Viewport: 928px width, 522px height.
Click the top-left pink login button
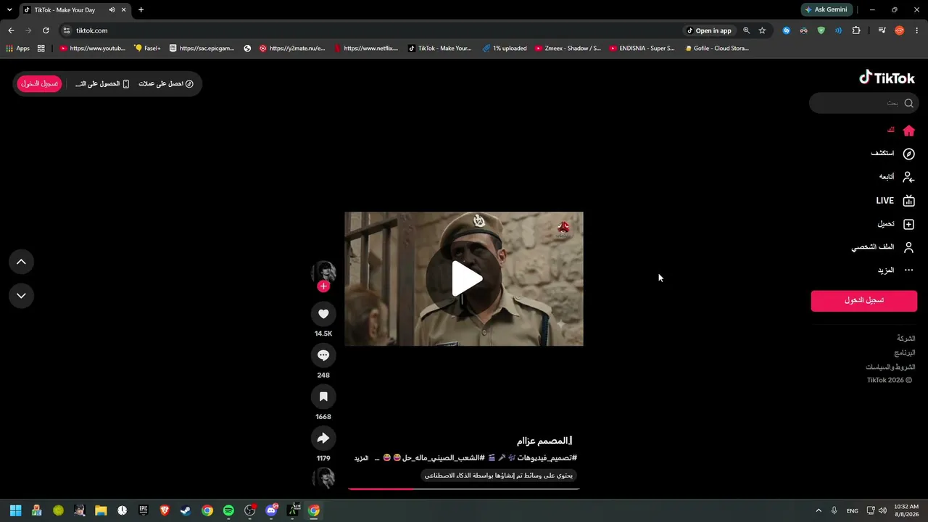pos(40,84)
